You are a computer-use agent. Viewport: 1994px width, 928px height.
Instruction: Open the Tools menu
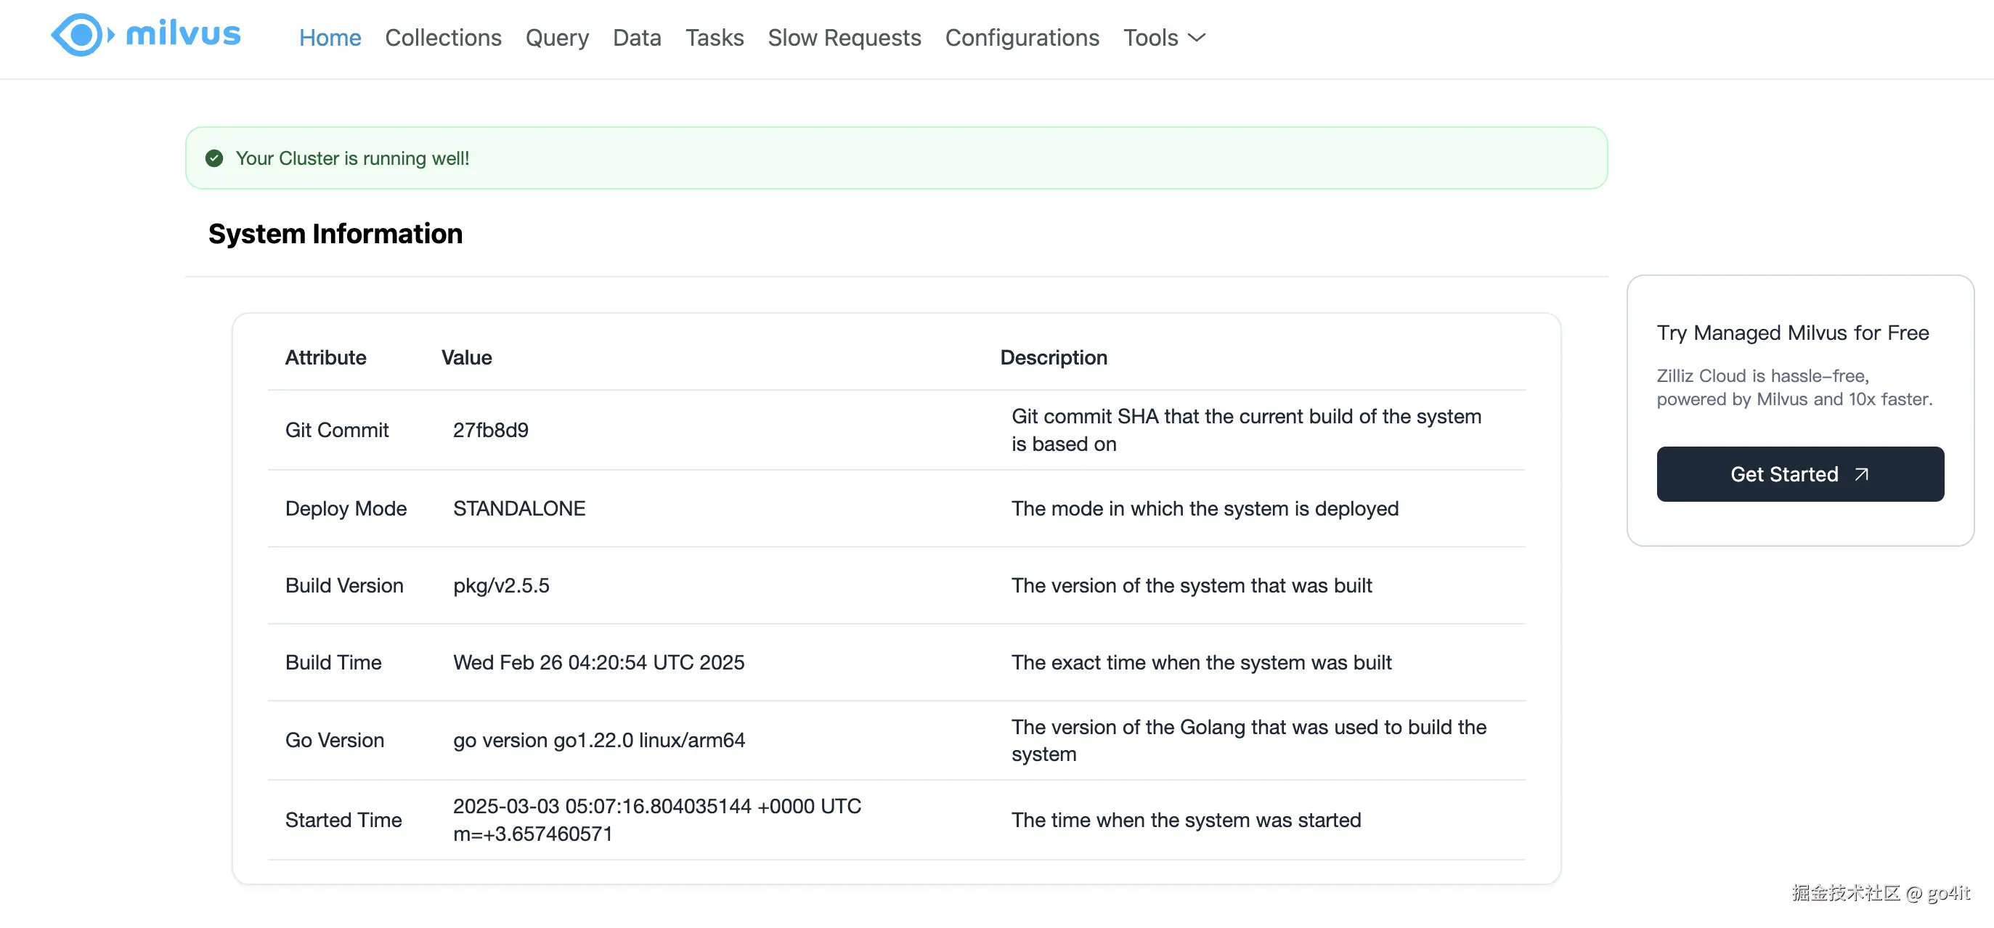pos(1151,38)
